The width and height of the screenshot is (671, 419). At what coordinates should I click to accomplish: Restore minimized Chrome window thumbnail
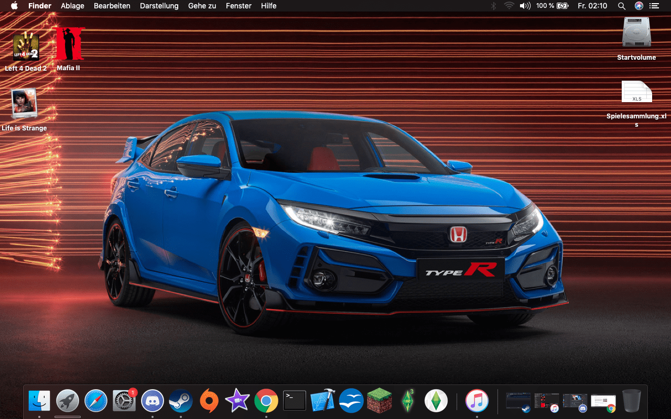(603, 402)
